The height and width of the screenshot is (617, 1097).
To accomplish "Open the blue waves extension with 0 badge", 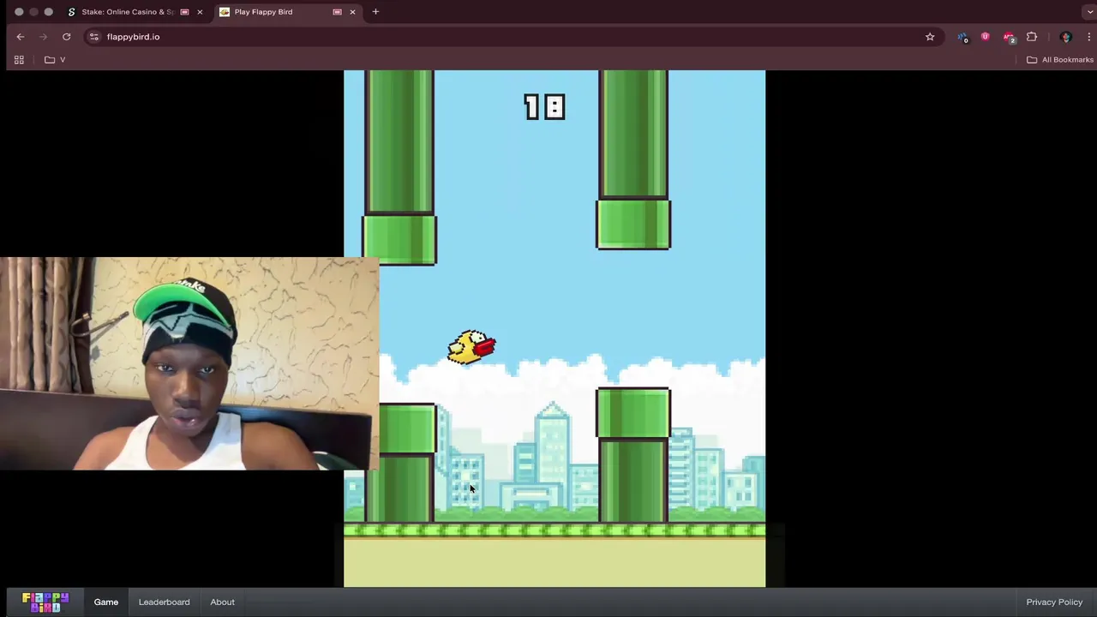I will (x=963, y=37).
